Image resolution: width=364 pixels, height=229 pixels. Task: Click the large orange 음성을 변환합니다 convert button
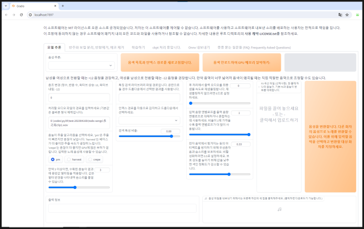coord(330,137)
